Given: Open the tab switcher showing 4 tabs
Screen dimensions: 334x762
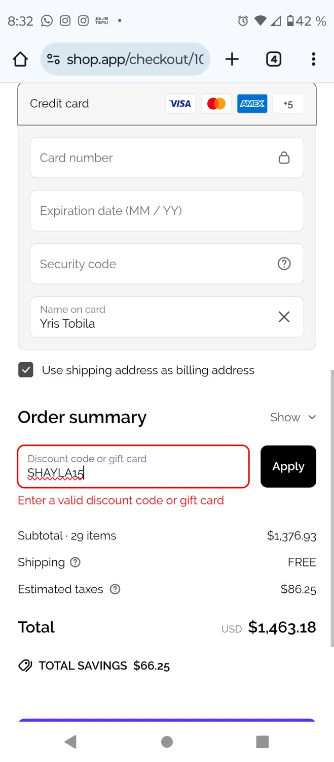Looking at the screenshot, I should (274, 59).
